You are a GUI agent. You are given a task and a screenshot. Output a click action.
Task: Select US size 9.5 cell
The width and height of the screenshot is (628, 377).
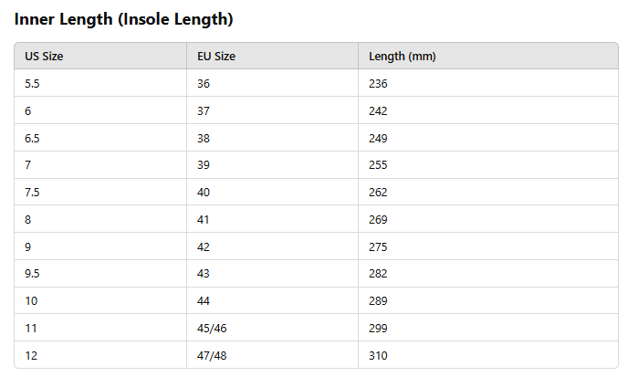tap(33, 274)
